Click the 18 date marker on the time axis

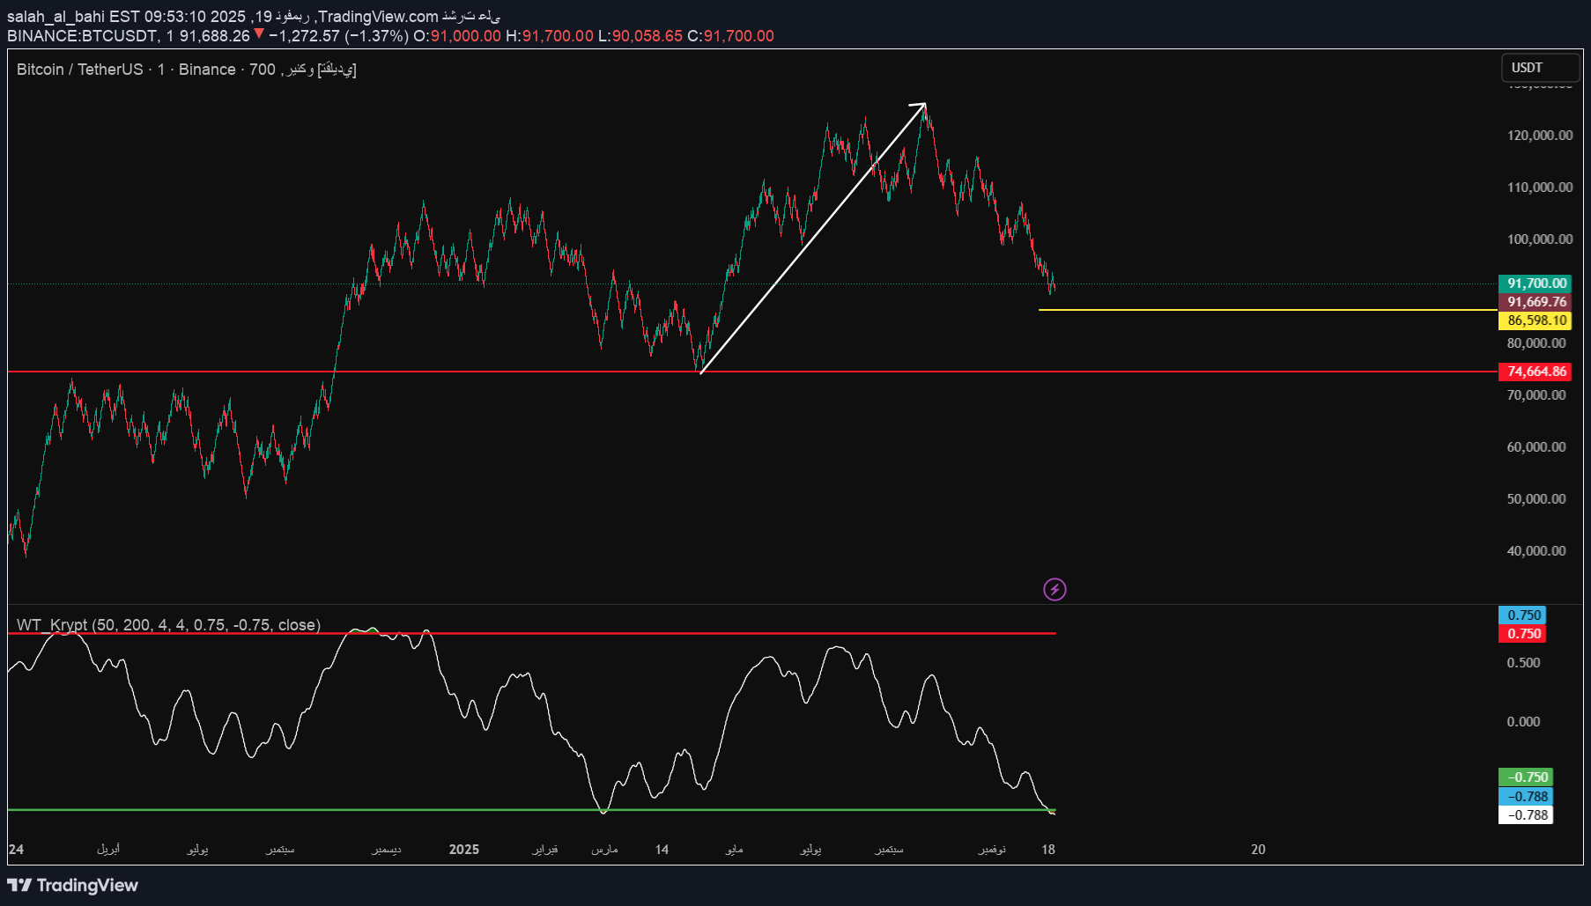(1047, 850)
